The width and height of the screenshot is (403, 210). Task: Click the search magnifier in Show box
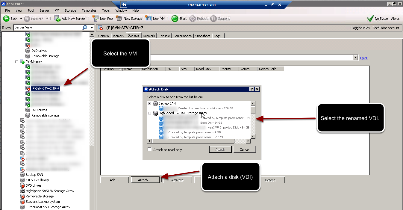[x=85, y=27]
